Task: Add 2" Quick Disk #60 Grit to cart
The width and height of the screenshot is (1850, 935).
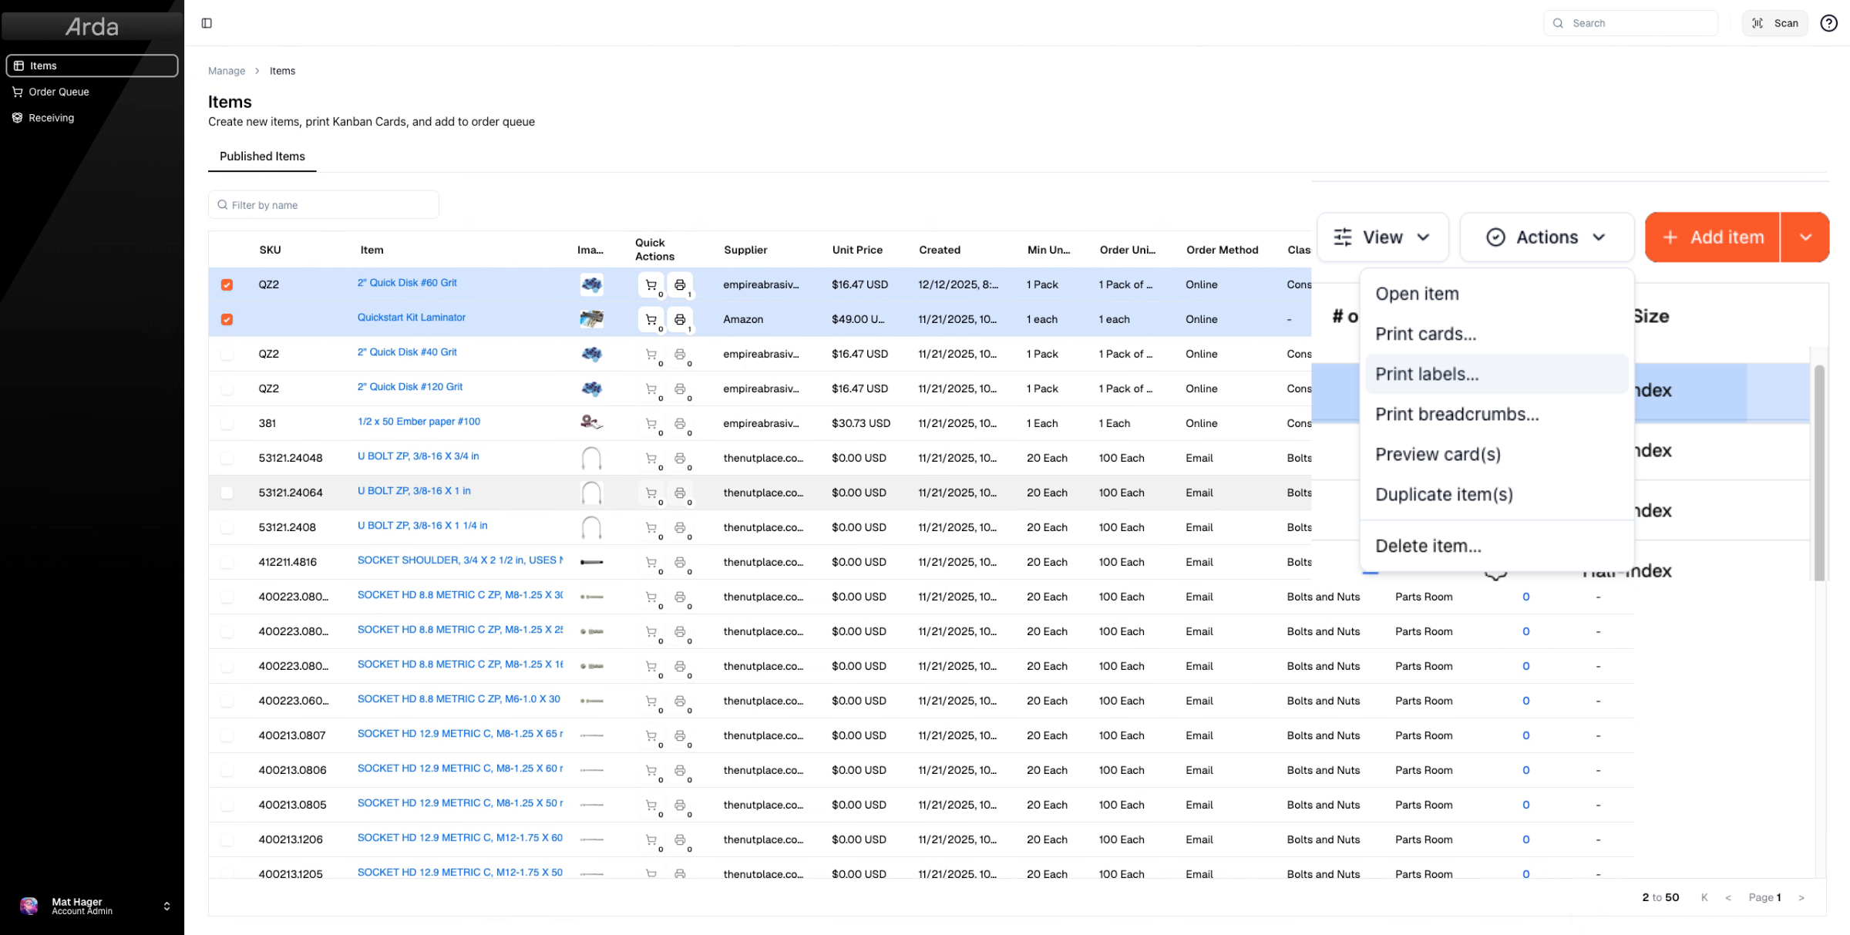Action: [651, 284]
